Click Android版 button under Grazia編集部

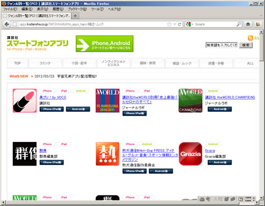[220, 162]
